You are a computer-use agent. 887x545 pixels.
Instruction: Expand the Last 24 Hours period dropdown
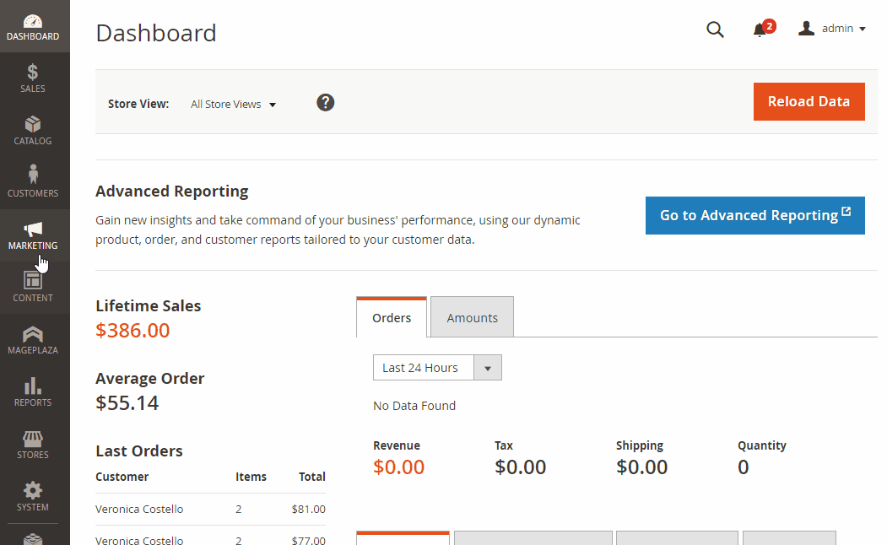pos(437,368)
